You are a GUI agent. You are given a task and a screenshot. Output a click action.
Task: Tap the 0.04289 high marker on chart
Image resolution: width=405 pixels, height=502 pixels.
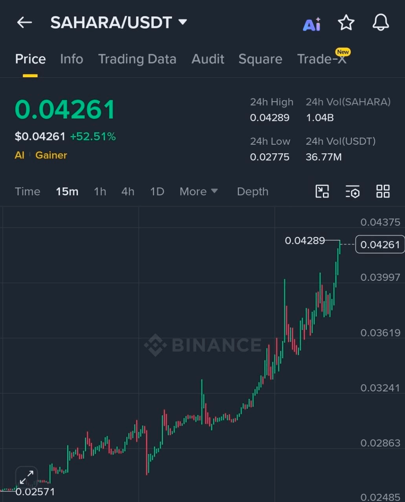305,240
